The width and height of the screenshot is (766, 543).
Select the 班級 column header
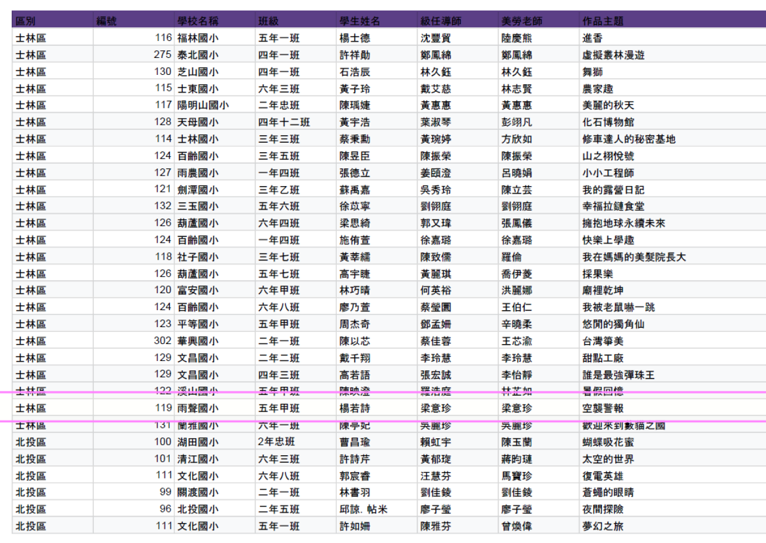click(269, 21)
